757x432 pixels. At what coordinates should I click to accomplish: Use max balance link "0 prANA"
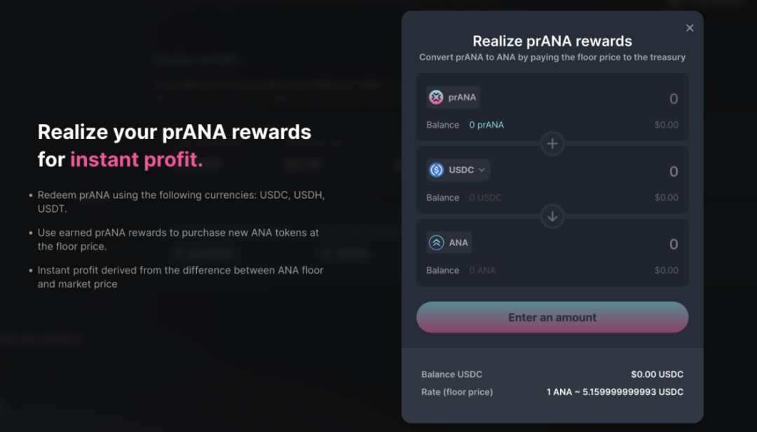pos(486,125)
